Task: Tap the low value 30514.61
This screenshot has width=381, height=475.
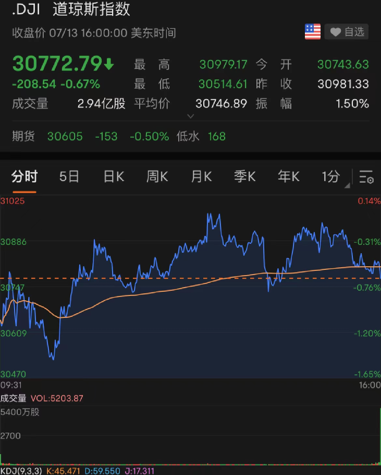Action: coord(223,84)
